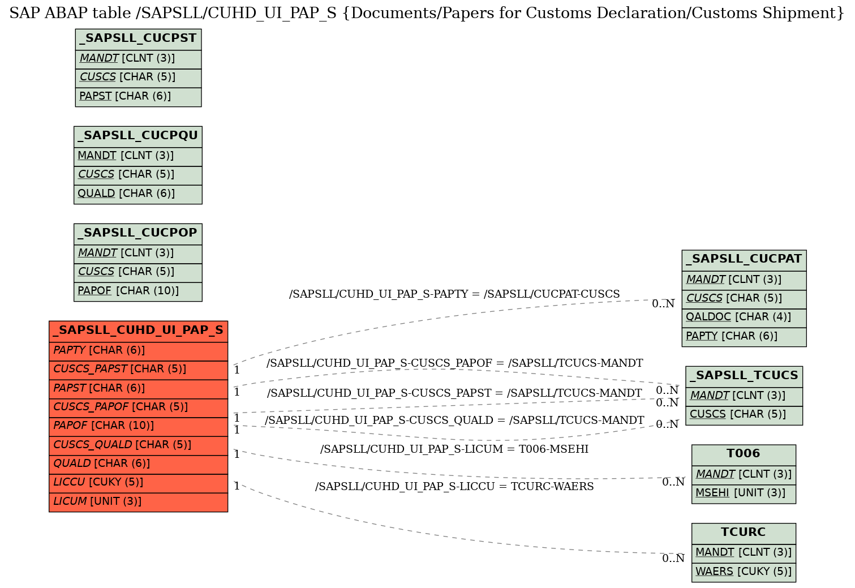Select CUSCS_QUALD [CHAR (5)] field

pos(139,445)
